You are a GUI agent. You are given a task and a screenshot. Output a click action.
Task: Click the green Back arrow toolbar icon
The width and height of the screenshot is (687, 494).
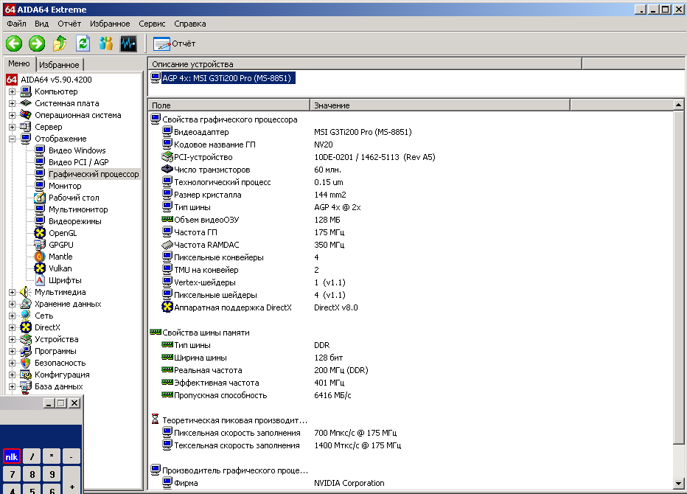click(14, 44)
